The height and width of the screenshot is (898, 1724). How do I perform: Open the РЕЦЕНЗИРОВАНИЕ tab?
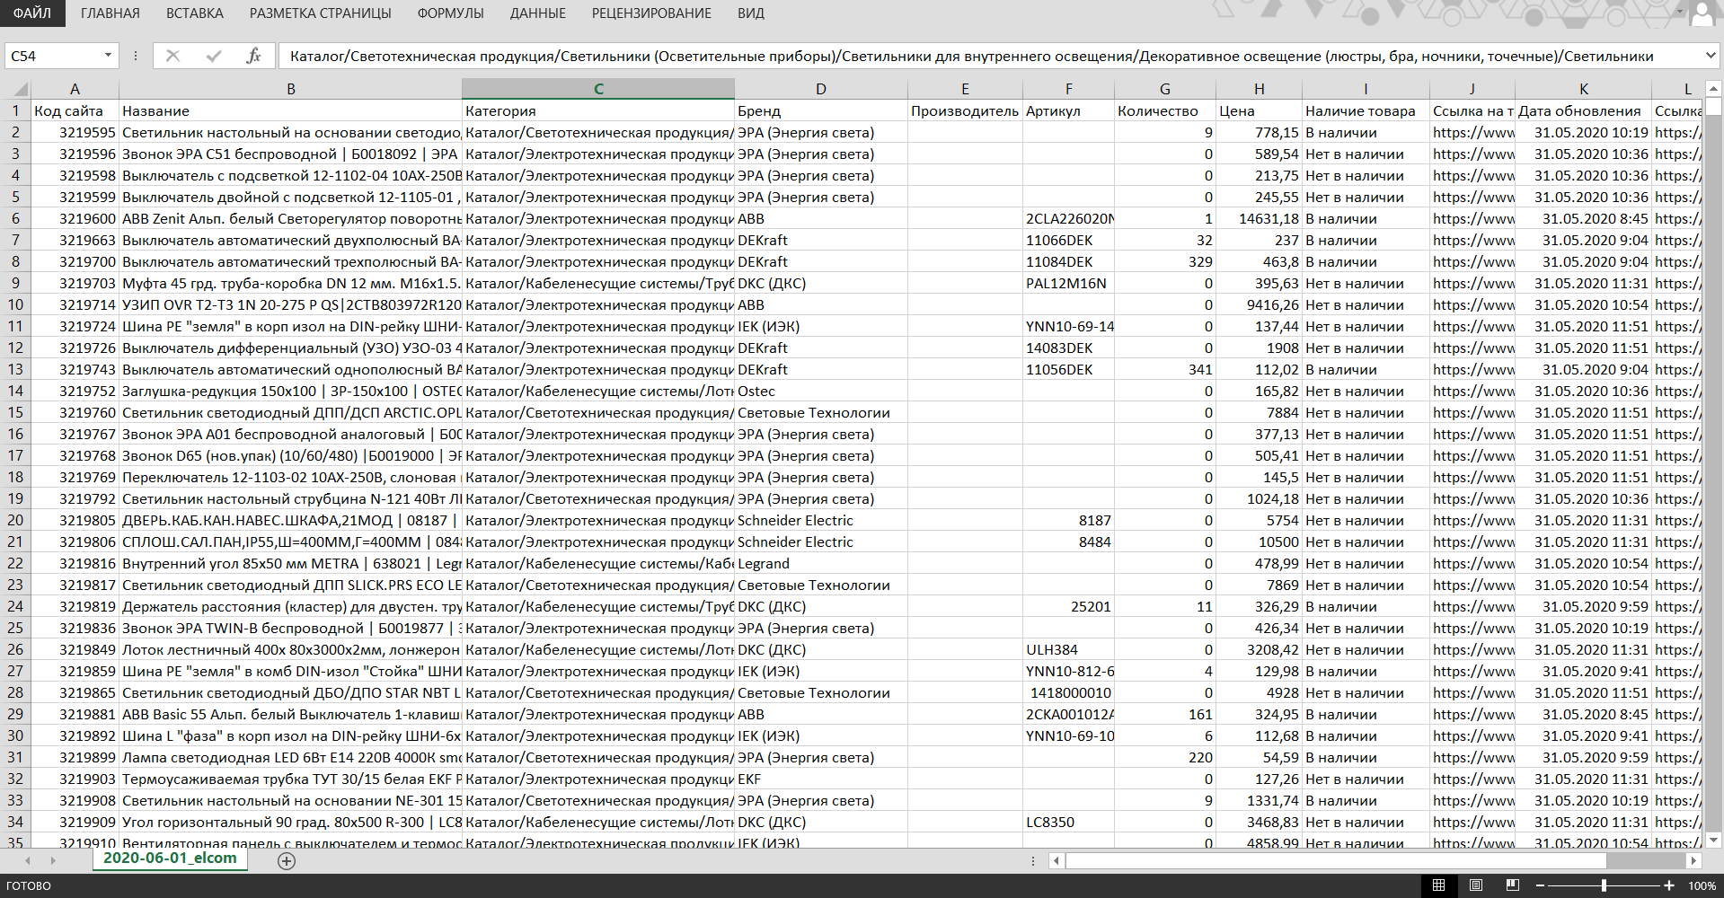click(x=650, y=13)
